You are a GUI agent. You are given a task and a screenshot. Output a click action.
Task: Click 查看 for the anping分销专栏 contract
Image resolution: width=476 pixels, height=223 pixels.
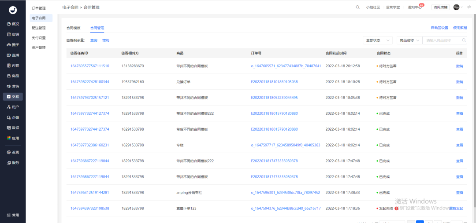point(460,192)
